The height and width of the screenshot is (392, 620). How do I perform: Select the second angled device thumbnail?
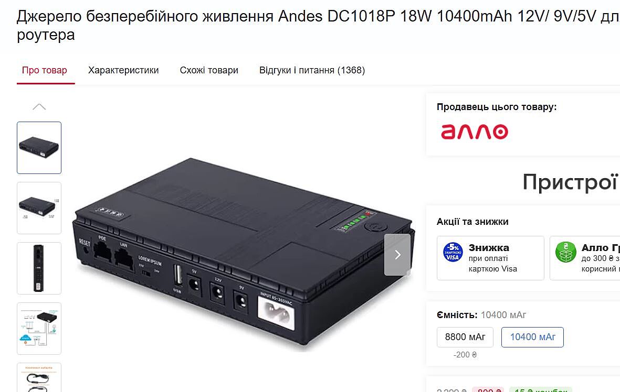point(39,208)
